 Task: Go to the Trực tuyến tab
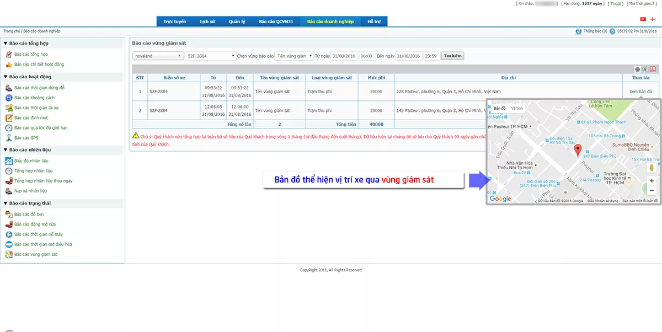pyautogui.click(x=175, y=22)
